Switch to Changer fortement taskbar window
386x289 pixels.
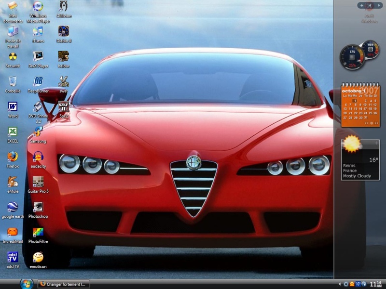[64, 284]
